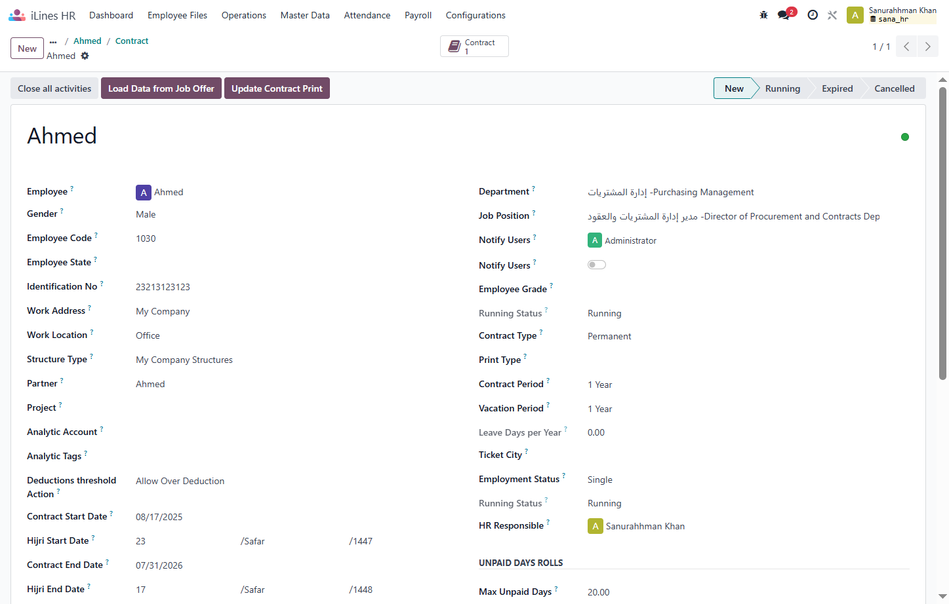Set contract status to Expired

pos(838,88)
